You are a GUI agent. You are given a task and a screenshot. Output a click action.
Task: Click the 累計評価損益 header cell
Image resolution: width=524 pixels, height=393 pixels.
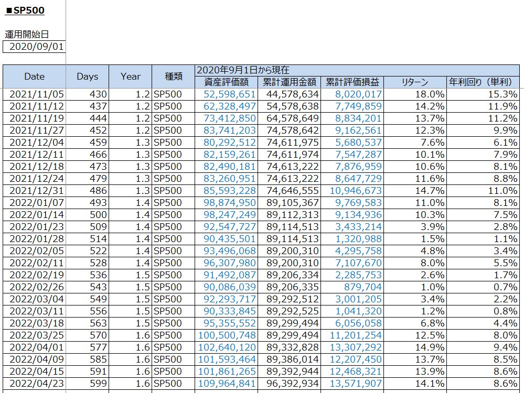coord(352,82)
